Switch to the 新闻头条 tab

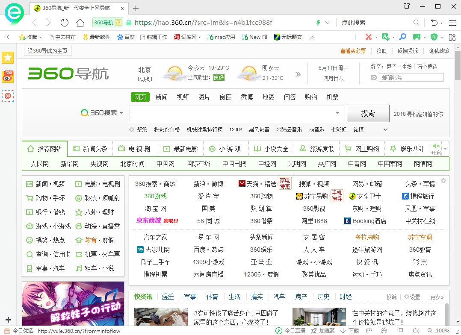point(90,149)
